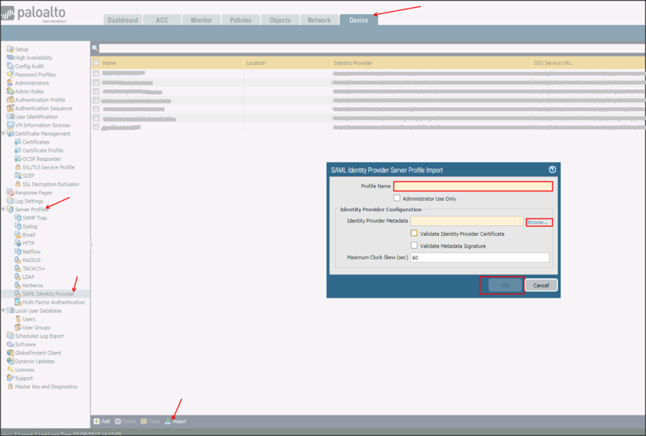The image size is (646, 436).
Task: Click the Import icon in the bottom toolbar
Action: pyautogui.click(x=168, y=421)
